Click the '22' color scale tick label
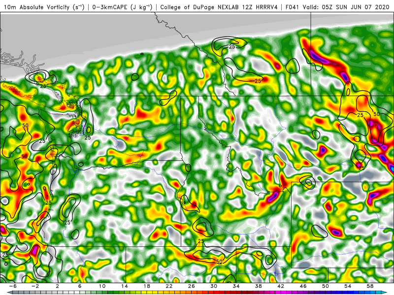 169,286
